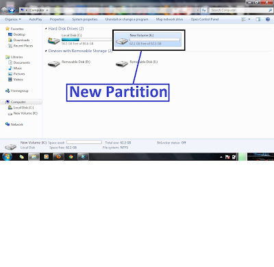Select New Volume (K:) in navigation pane
The width and height of the screenshot is (274, 267).
pos(25,113)
